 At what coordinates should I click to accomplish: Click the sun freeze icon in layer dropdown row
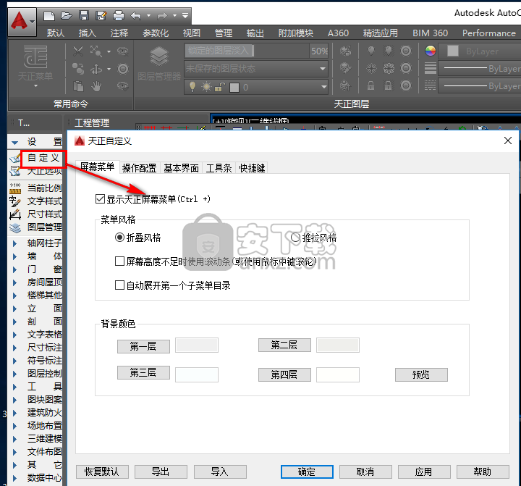coord(206,87)
